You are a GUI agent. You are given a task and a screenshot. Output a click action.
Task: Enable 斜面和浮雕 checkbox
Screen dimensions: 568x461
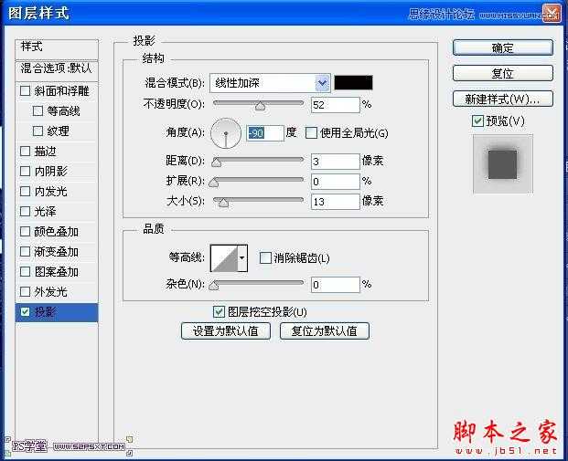[25, 90]
